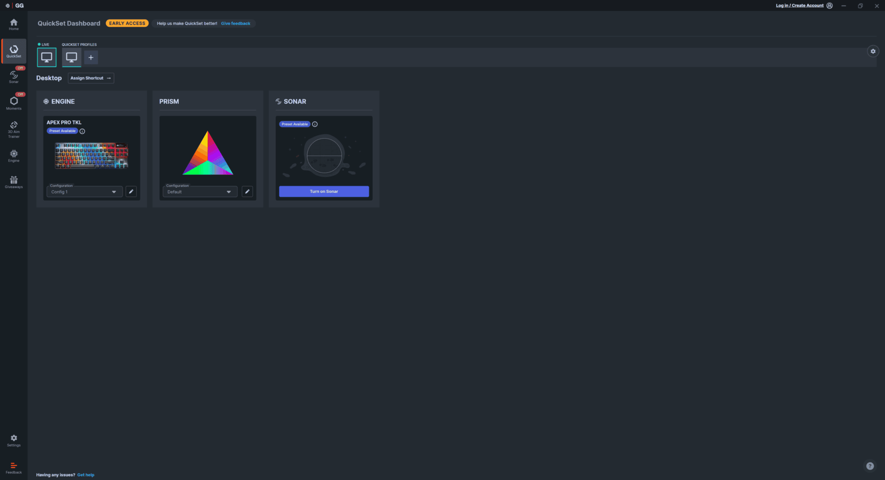Click the Assign Shortcut button
885x480 pixels.
click(x=91, y=78)
